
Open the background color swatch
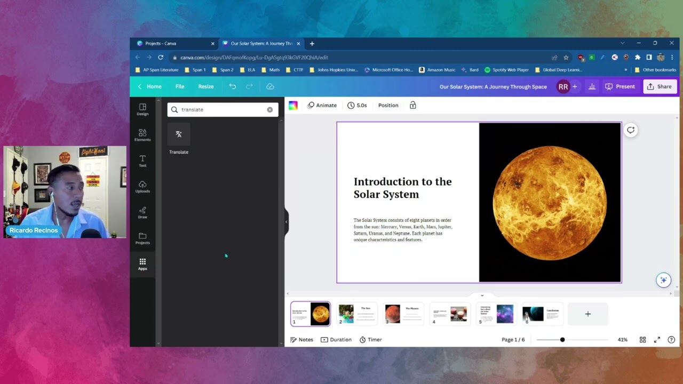click(293, 106)
